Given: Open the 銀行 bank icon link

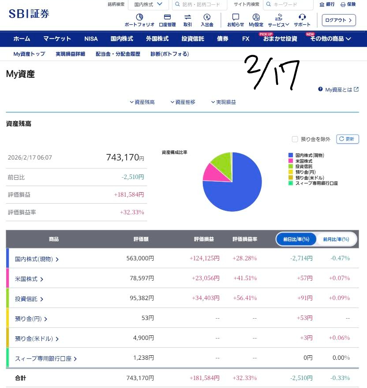Looking at the screenshot, I should click(323, 4).
